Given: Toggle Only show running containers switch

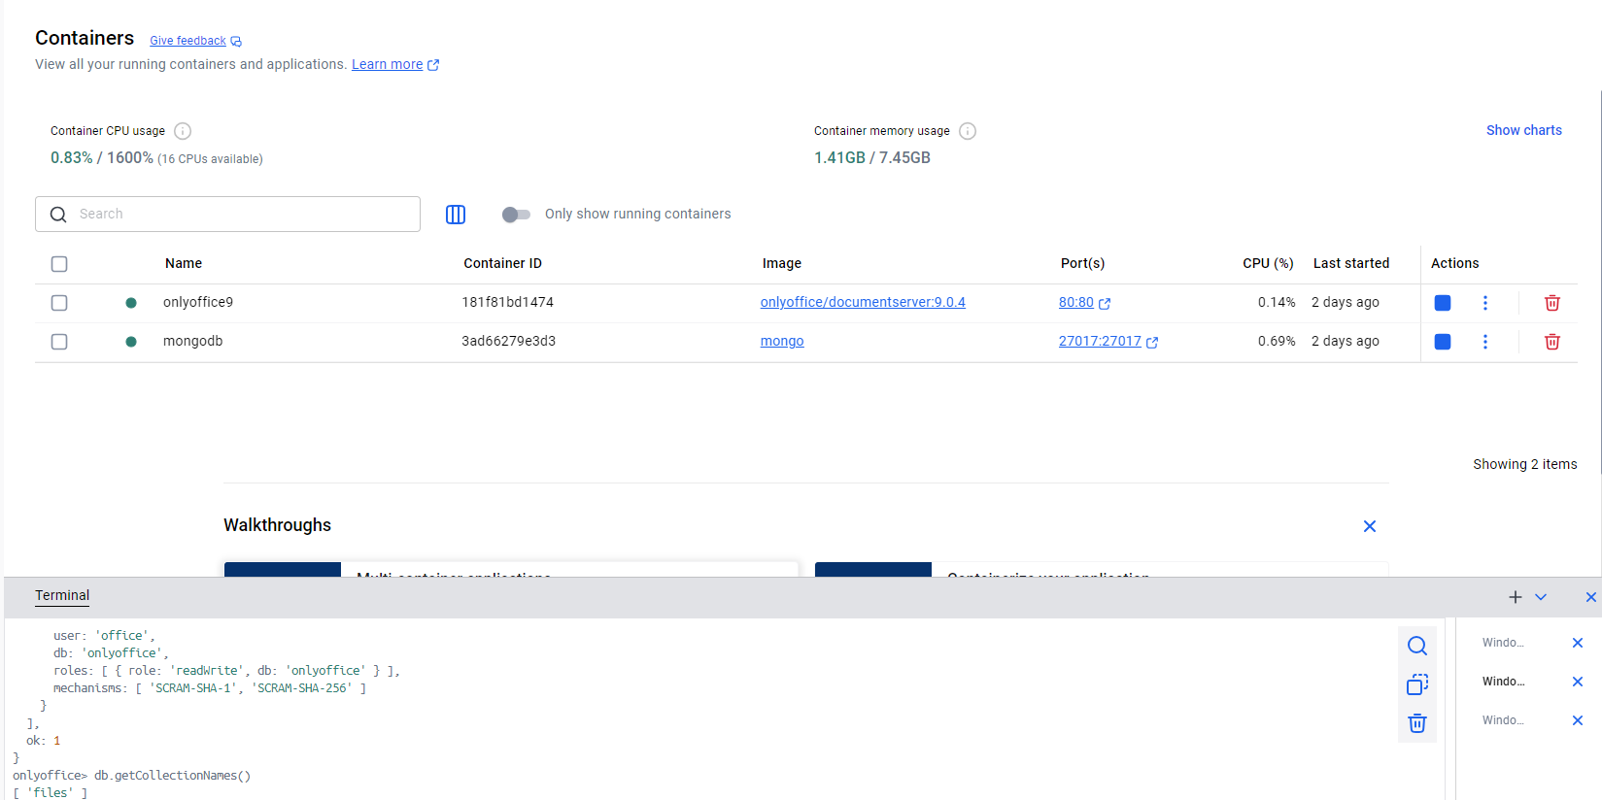Looking at the screenshot, I should pos(516,215).
